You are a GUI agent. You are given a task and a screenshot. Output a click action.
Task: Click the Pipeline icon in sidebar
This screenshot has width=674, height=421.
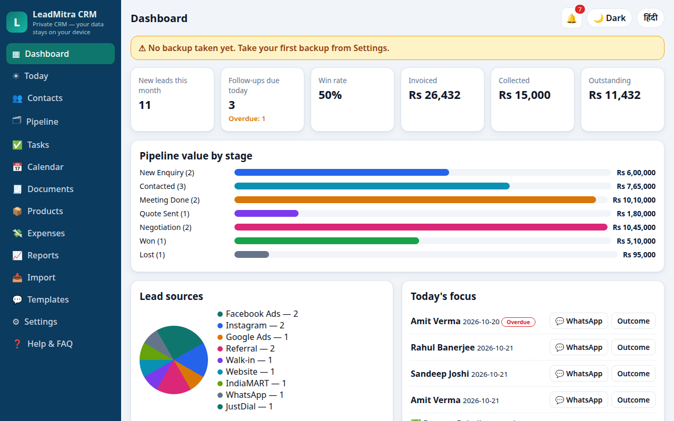click(17, 121)
